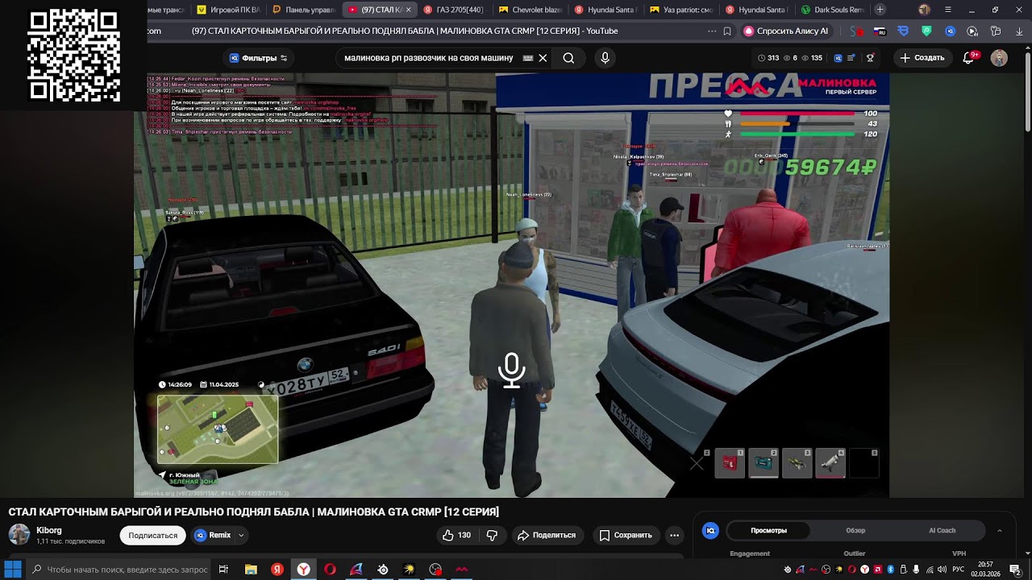Switch to the Dark Souls Rem browser tab
Image resolution: width=1032 pixels, height=580 pixels.
click(833, 10)
